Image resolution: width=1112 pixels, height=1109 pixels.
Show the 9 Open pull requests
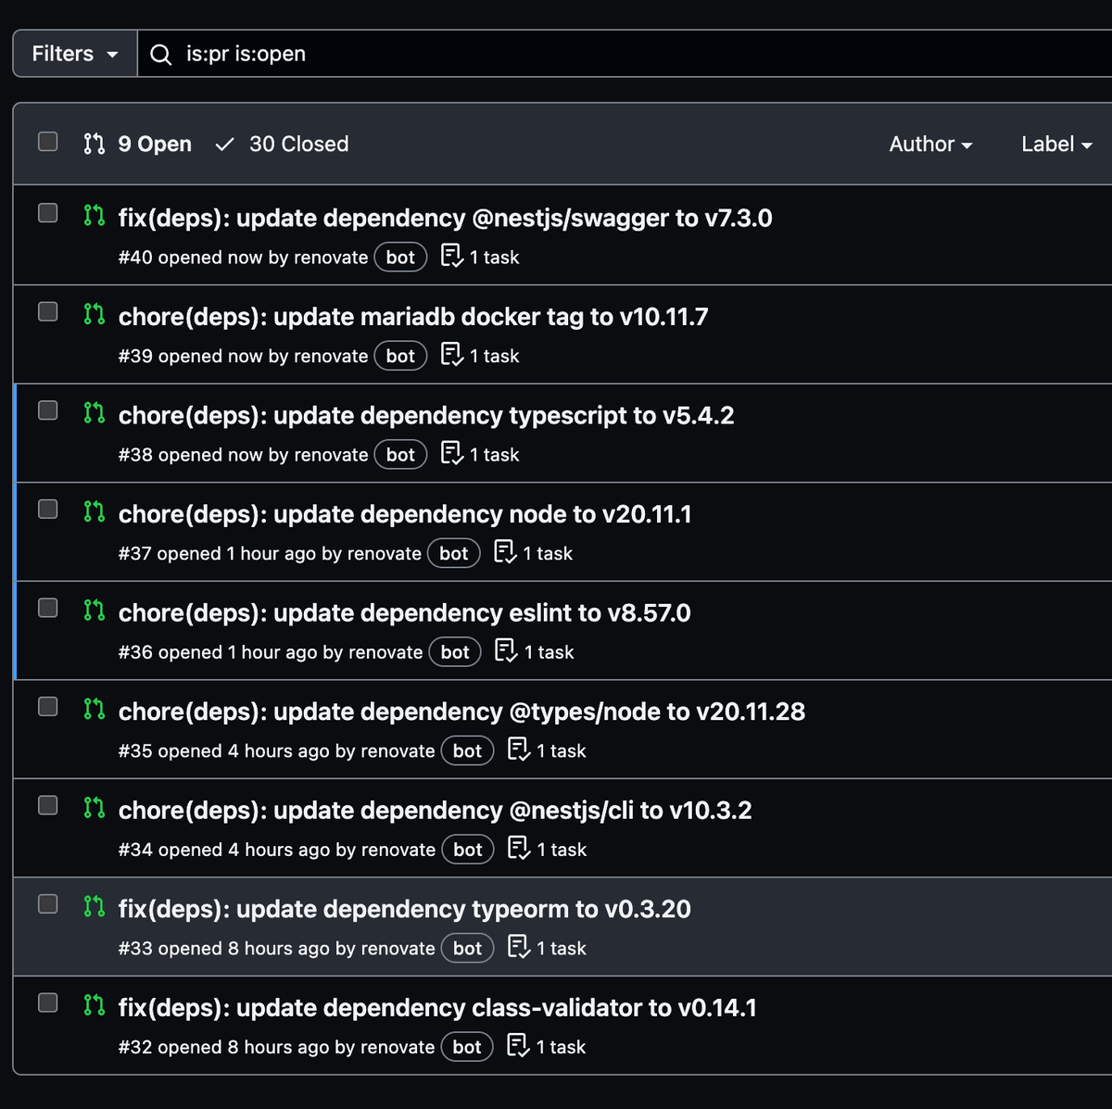138,145
